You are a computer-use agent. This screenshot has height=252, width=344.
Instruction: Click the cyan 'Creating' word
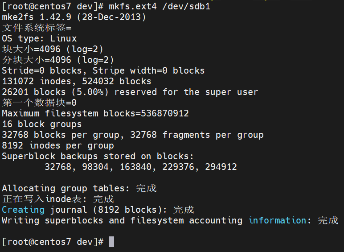coord(23,210)
